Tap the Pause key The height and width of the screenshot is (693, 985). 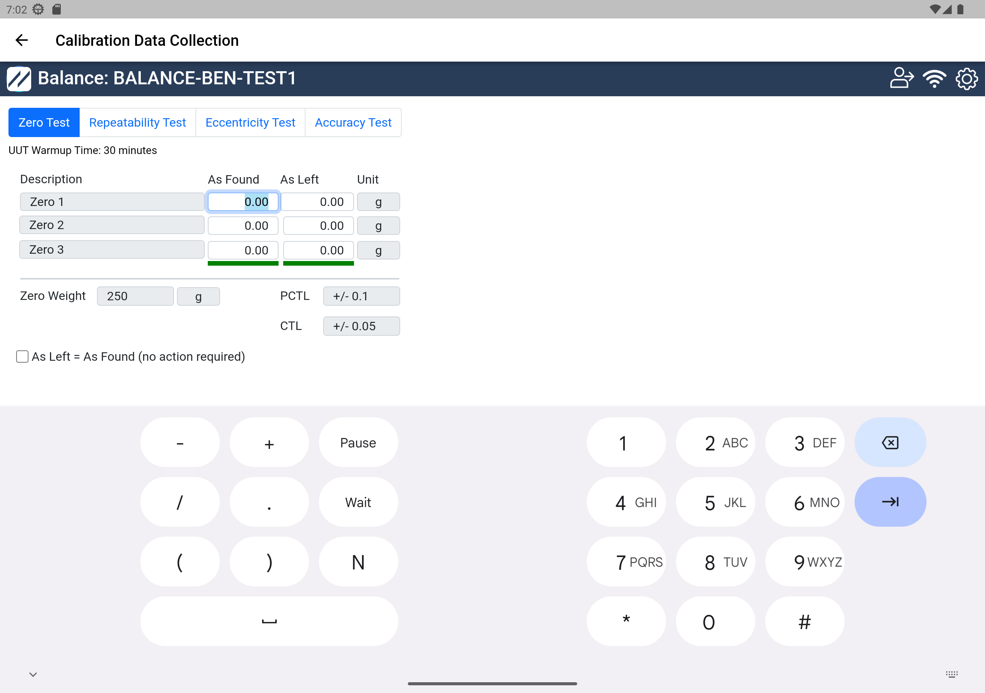tap(358, 442)
